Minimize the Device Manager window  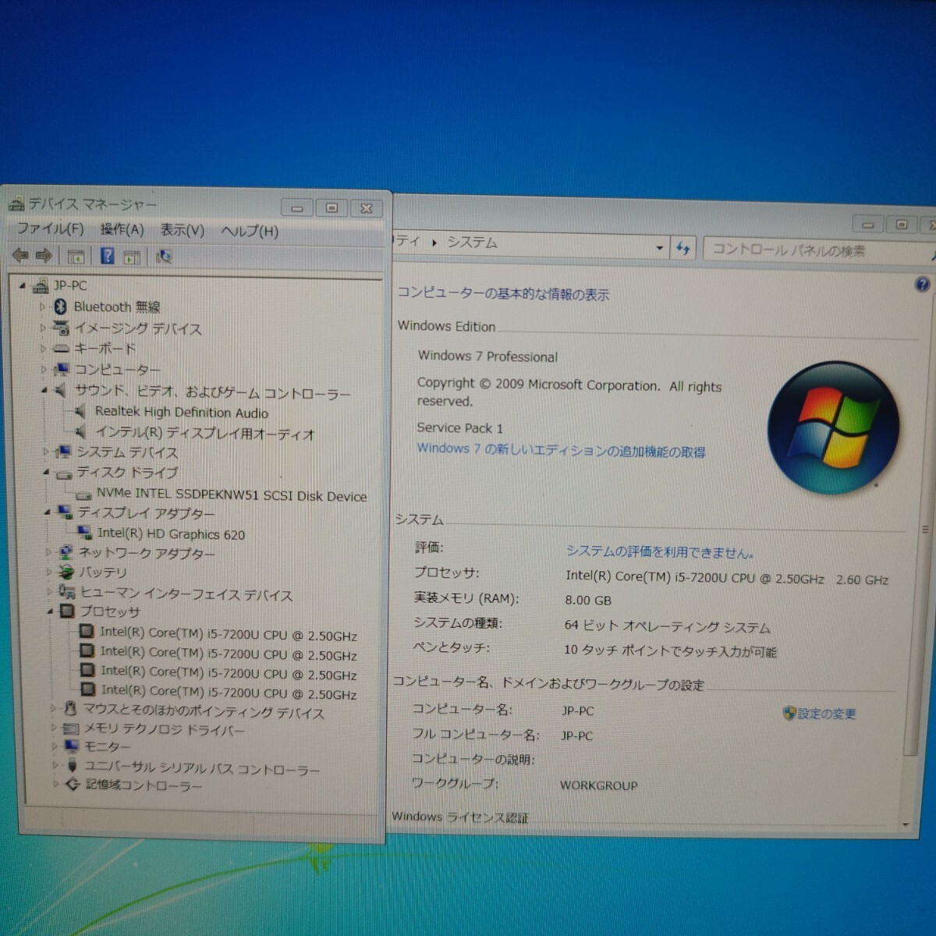point(297,207)
